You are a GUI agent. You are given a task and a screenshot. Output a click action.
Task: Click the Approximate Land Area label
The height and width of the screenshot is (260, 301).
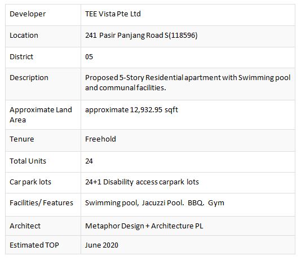pyautogui.click(x=41, y=115)
